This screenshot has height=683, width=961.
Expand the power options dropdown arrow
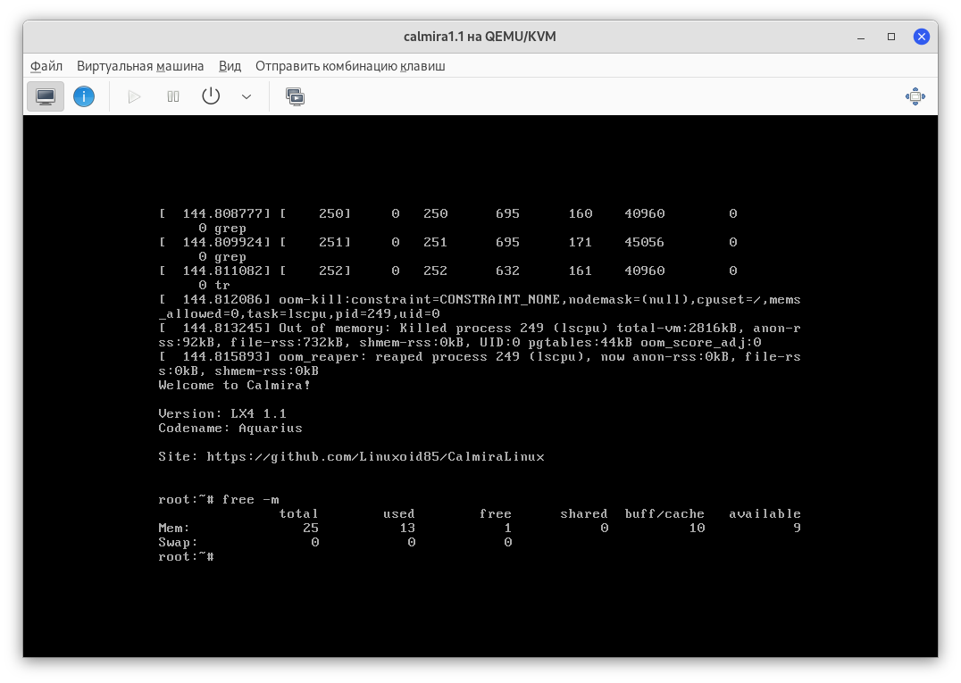(247, 96)
